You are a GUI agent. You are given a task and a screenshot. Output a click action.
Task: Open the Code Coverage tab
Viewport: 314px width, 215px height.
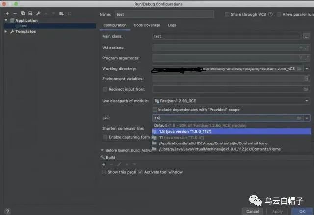(x=147, y=25)
